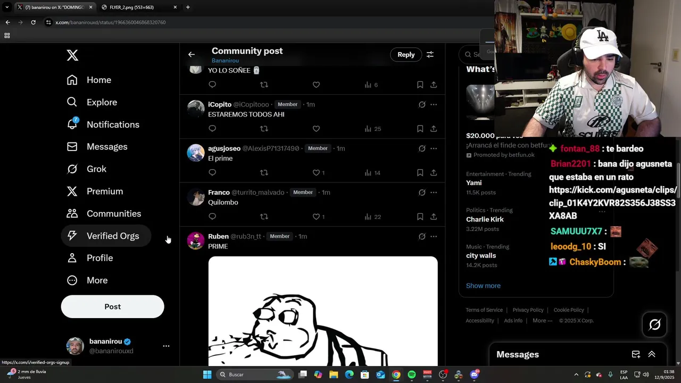The width and height of the screenshot is (681, 383).
Task: Open Explore in the sidebar
Action: pos(92,102)
